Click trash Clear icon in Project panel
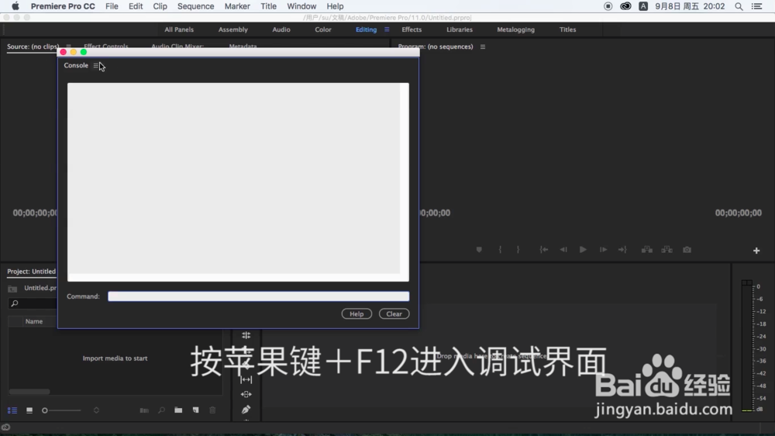Screen dimensions: 775x436 [212, 410]
